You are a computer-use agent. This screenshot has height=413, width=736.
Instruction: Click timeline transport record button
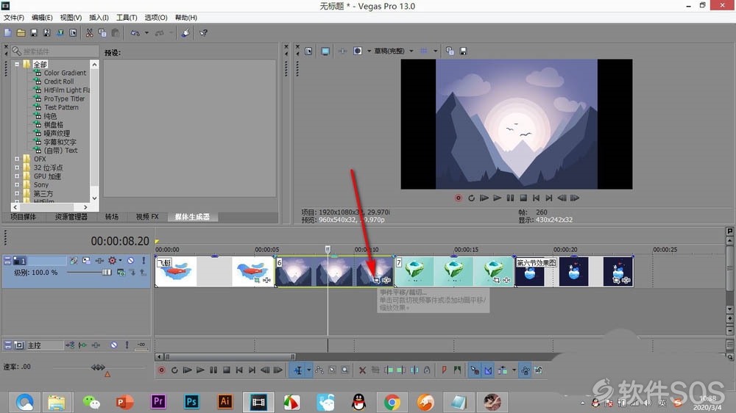[x=161, y=370]
